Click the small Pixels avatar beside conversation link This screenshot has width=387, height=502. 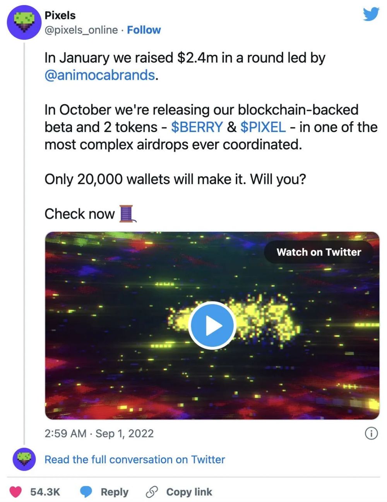[24, 459]
